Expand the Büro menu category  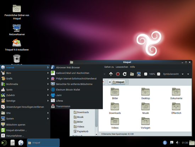(25, 73)
